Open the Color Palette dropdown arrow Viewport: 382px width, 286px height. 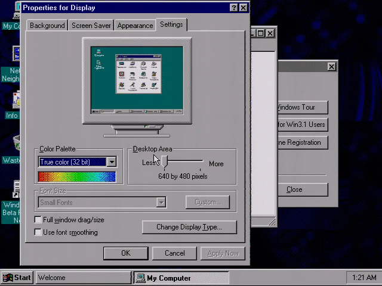click(x=112, y=161)
